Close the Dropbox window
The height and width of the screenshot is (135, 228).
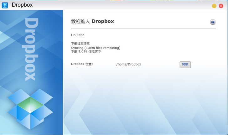click(x=221, y=6)
